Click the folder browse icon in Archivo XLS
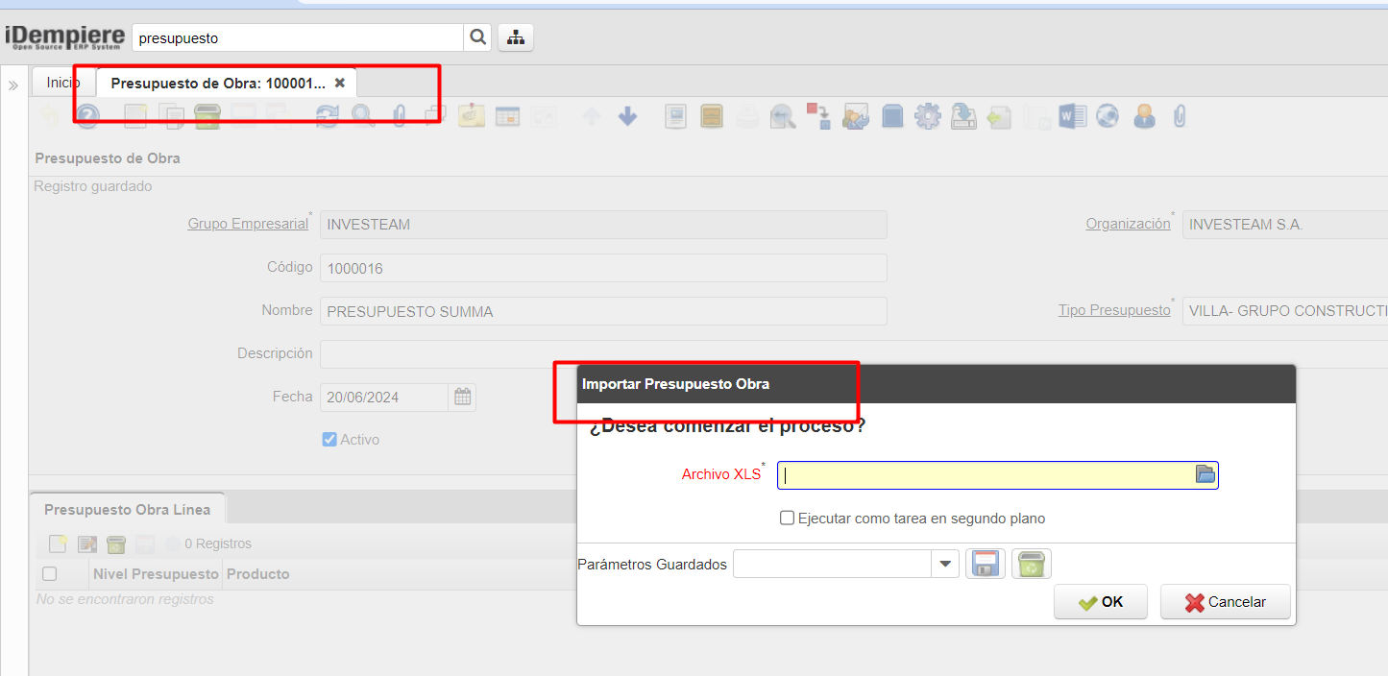 coord(1205,474)
